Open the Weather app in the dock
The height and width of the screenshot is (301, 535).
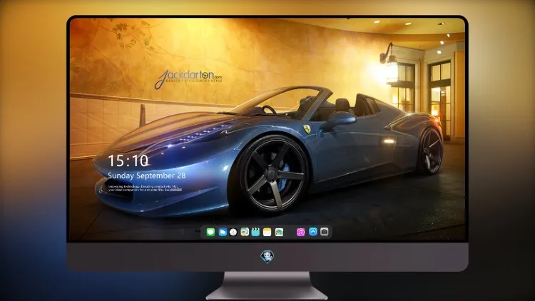[223, 232]
